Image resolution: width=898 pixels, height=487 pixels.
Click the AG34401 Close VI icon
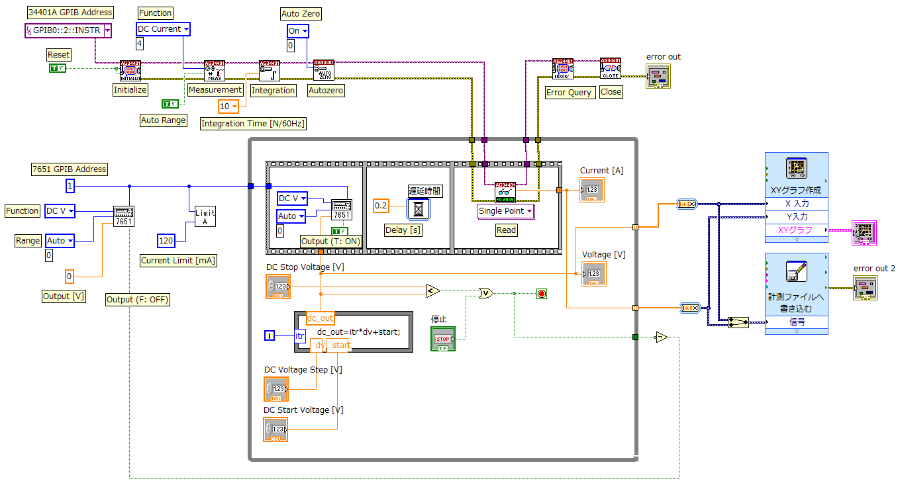[611, 69]
